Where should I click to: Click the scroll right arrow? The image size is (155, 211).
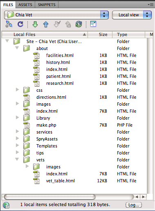tap(143, 197)
